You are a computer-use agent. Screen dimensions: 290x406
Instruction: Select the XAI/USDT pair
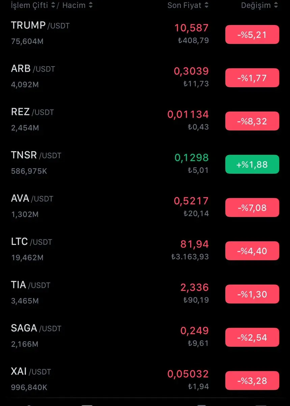coord(145,380)
